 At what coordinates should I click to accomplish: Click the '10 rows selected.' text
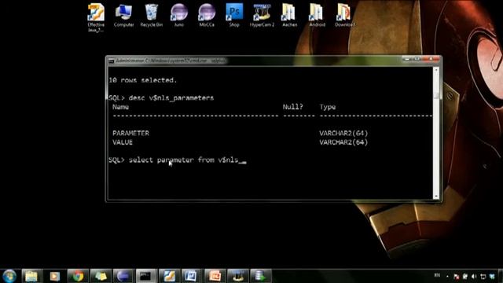pos(143,80)
